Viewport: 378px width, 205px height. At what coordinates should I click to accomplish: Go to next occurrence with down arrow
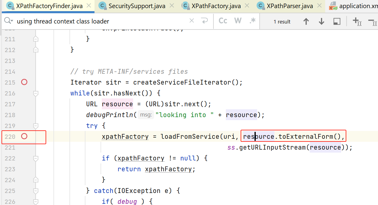click(x=322, y=21)
